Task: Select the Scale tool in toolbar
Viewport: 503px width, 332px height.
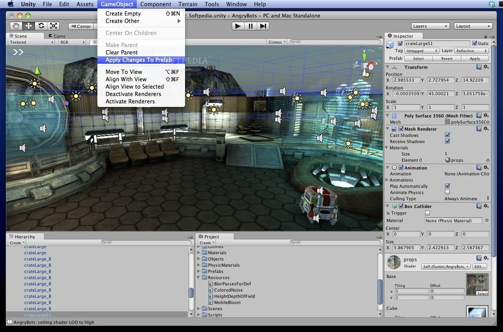Action: 53,26
